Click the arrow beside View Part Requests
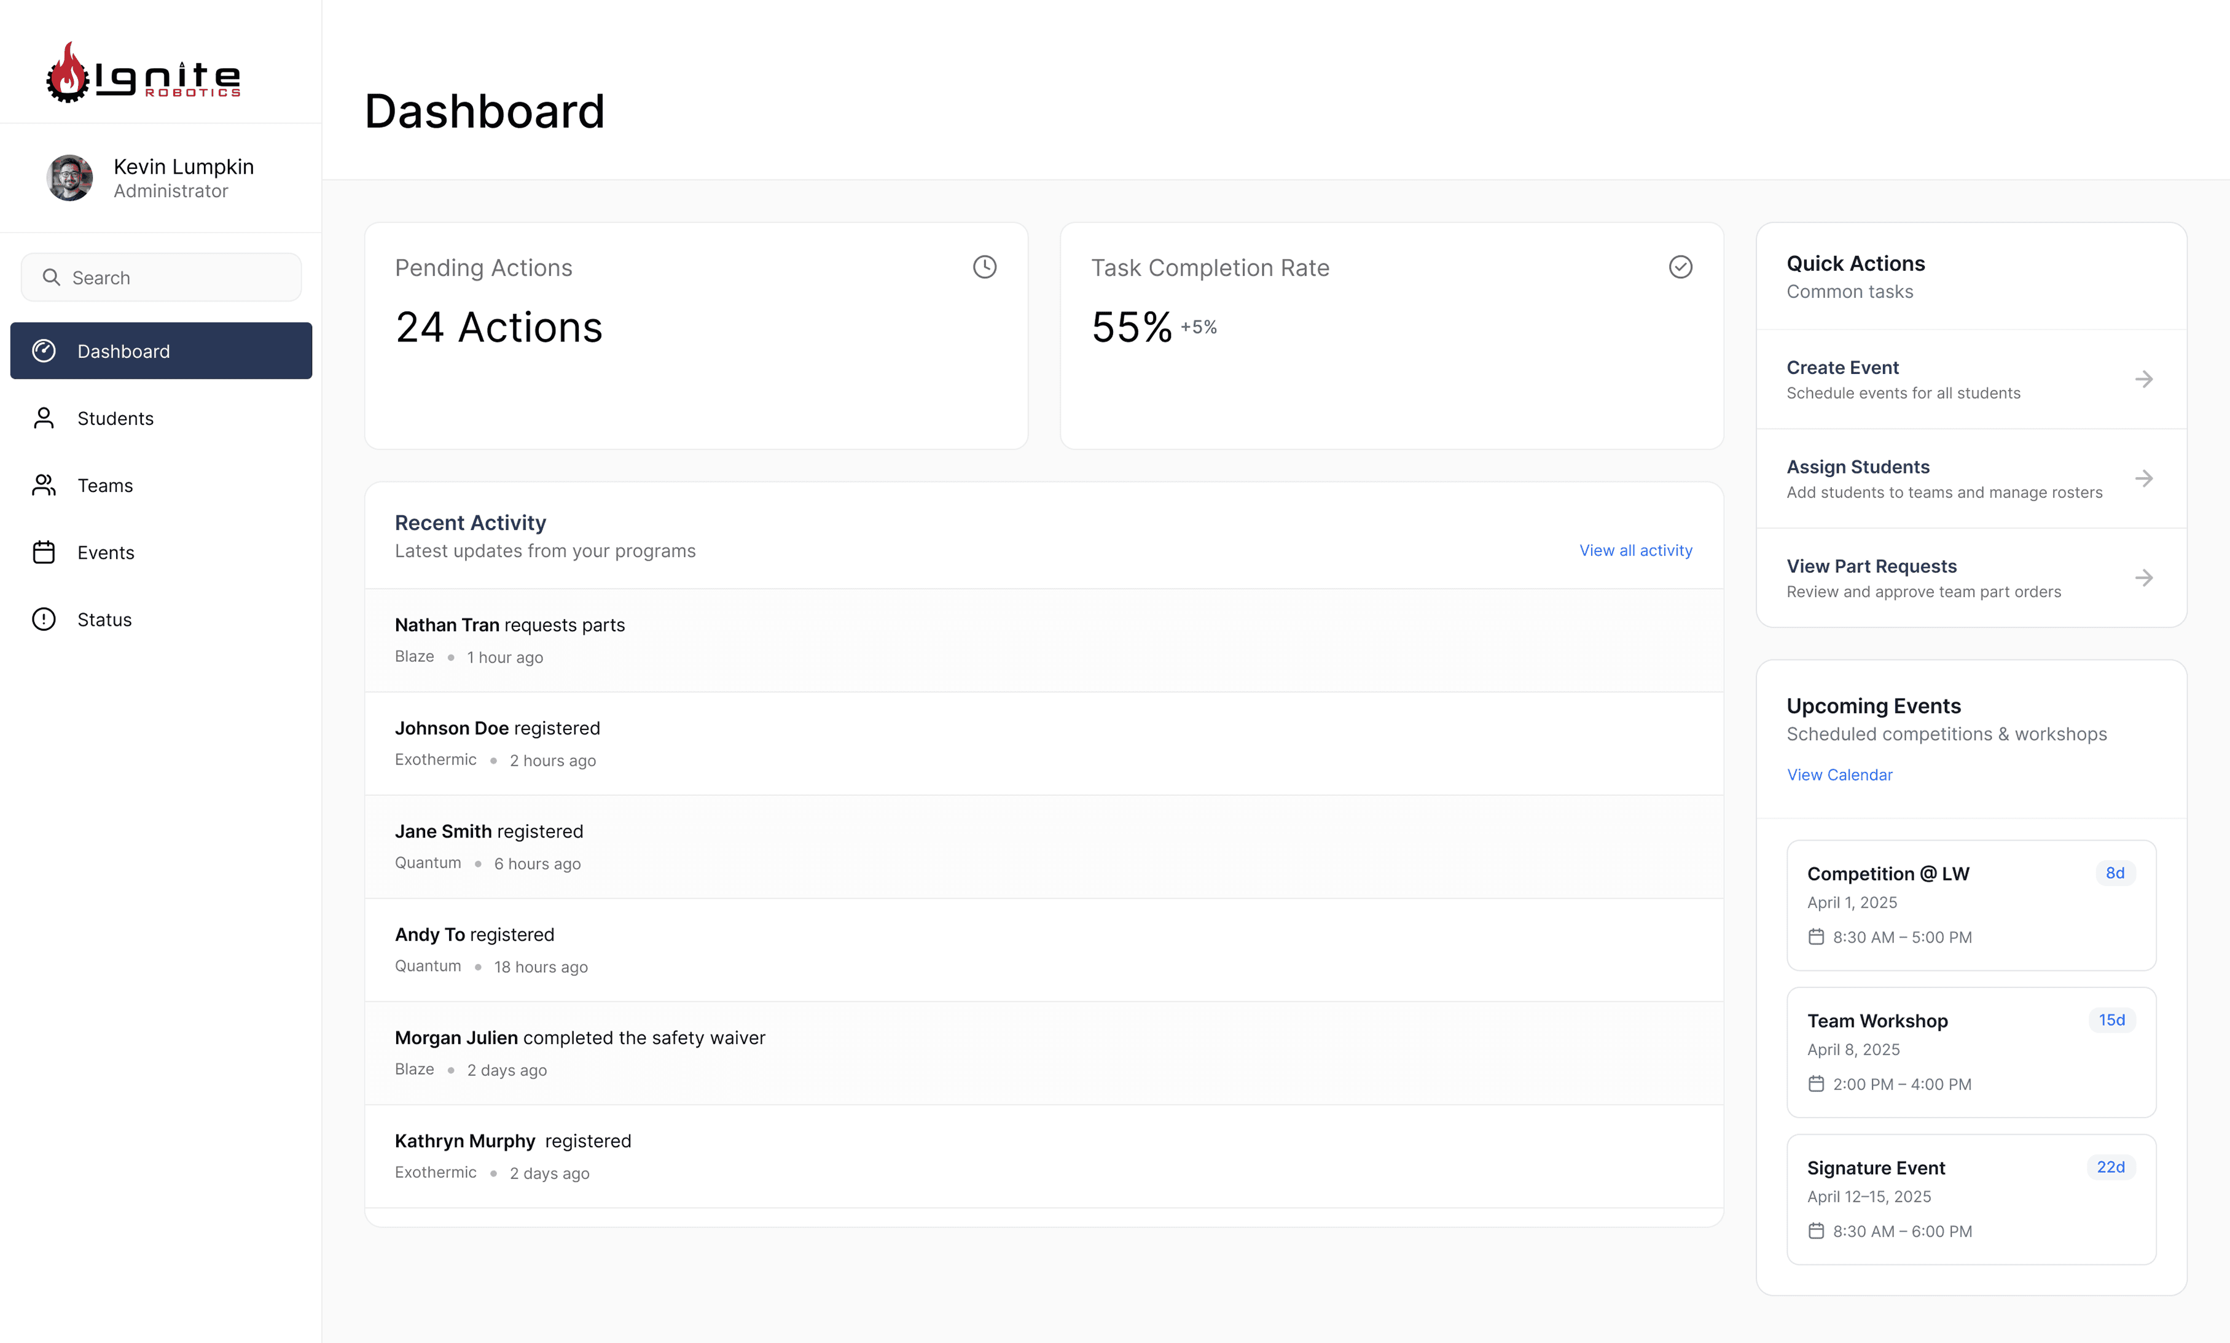The image size is (2230, 1343). tap(2143, 578)
